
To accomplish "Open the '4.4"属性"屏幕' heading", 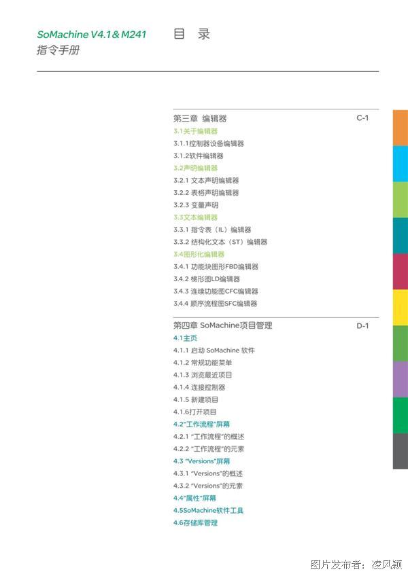I will click(194, 498).
